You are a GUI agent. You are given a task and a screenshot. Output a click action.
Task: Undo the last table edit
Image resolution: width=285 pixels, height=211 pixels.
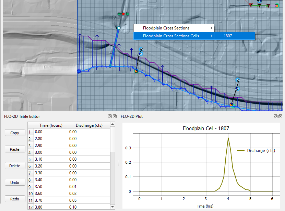pos(15,183)
